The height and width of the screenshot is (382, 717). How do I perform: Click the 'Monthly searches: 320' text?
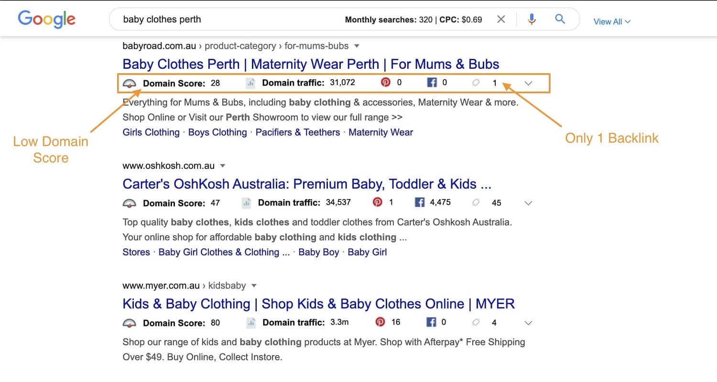tap(389, 20)
